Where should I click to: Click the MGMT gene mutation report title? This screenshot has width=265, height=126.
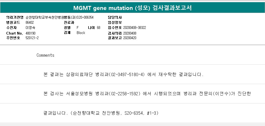point(132,8)
